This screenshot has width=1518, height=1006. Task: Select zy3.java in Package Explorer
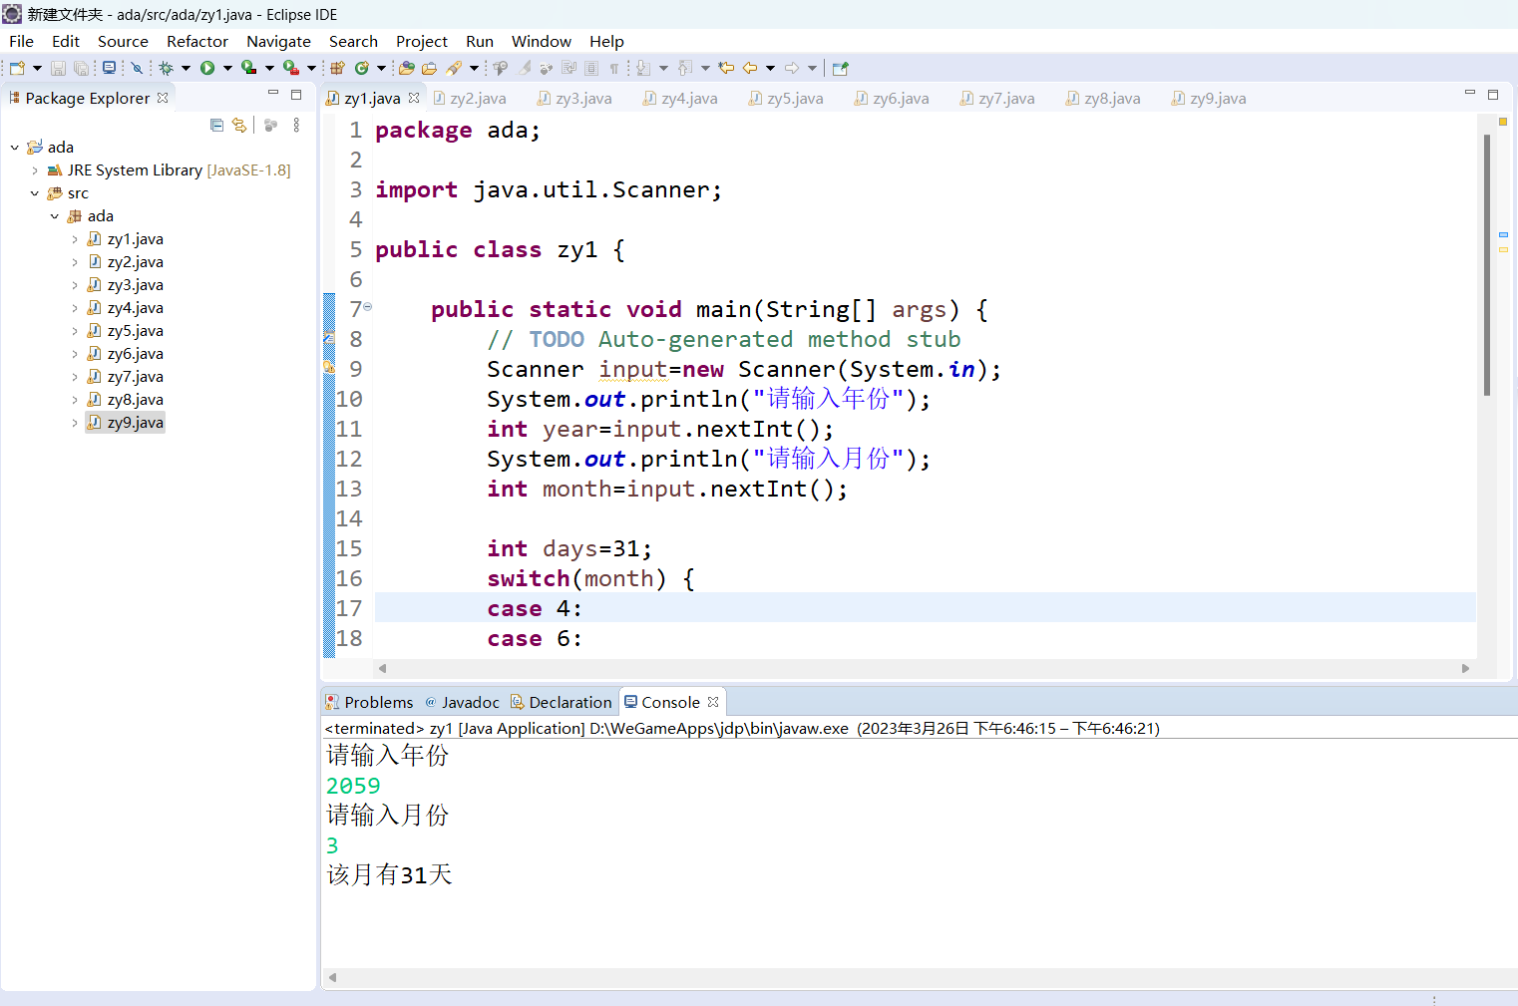pyautogui.click(x=135, y=285)
